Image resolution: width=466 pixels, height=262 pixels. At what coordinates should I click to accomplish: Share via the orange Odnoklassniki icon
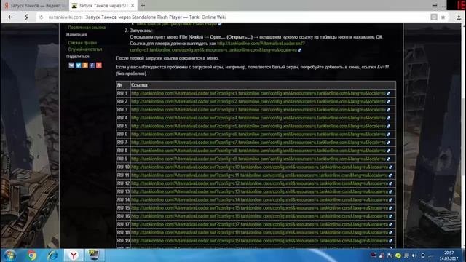tap(85, 65)
